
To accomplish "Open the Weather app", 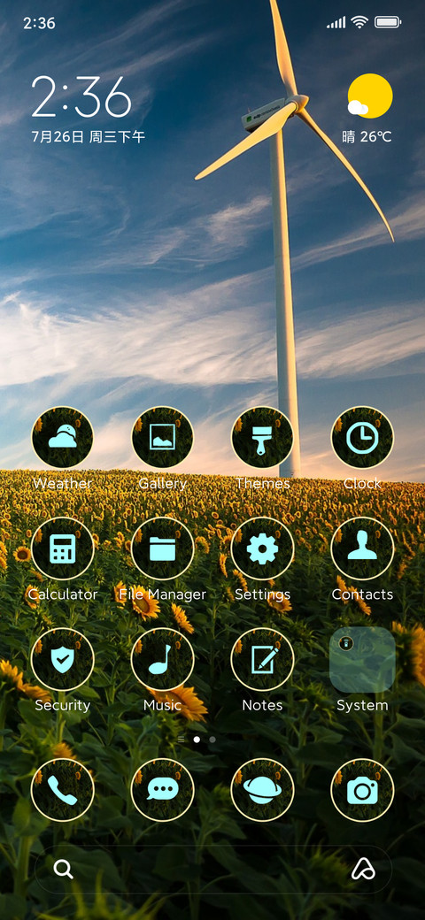I will (x=62, y=438).
